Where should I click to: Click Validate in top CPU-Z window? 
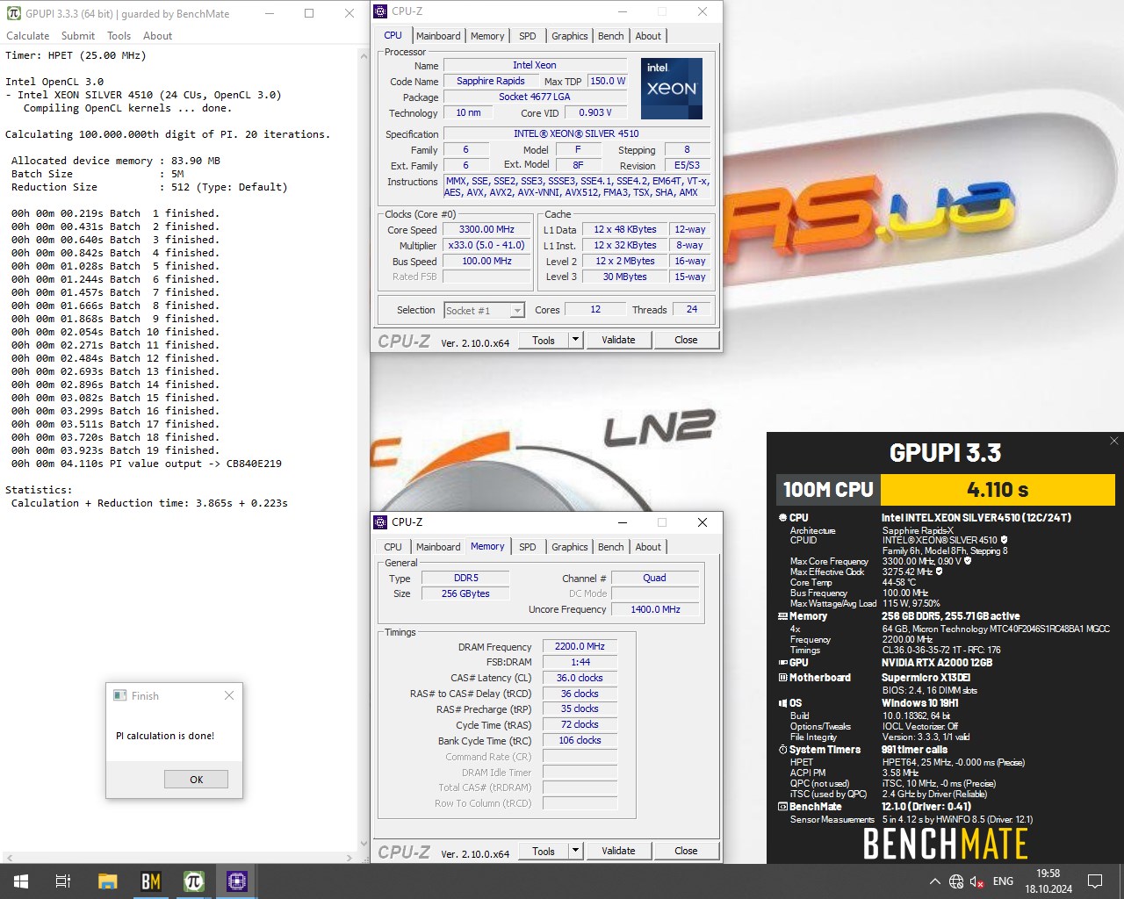coord(618,340)
